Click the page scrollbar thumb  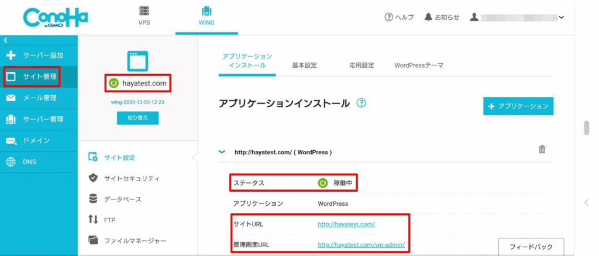[x=587, y=129]
